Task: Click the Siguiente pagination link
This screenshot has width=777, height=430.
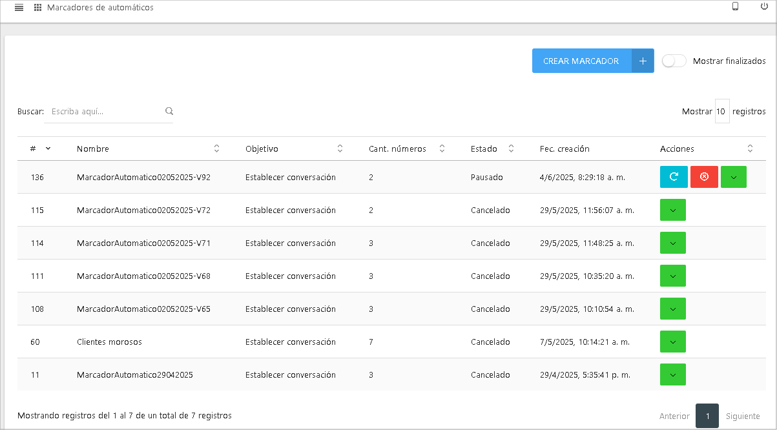Action: pyautogui.click(x=742, y=416)
